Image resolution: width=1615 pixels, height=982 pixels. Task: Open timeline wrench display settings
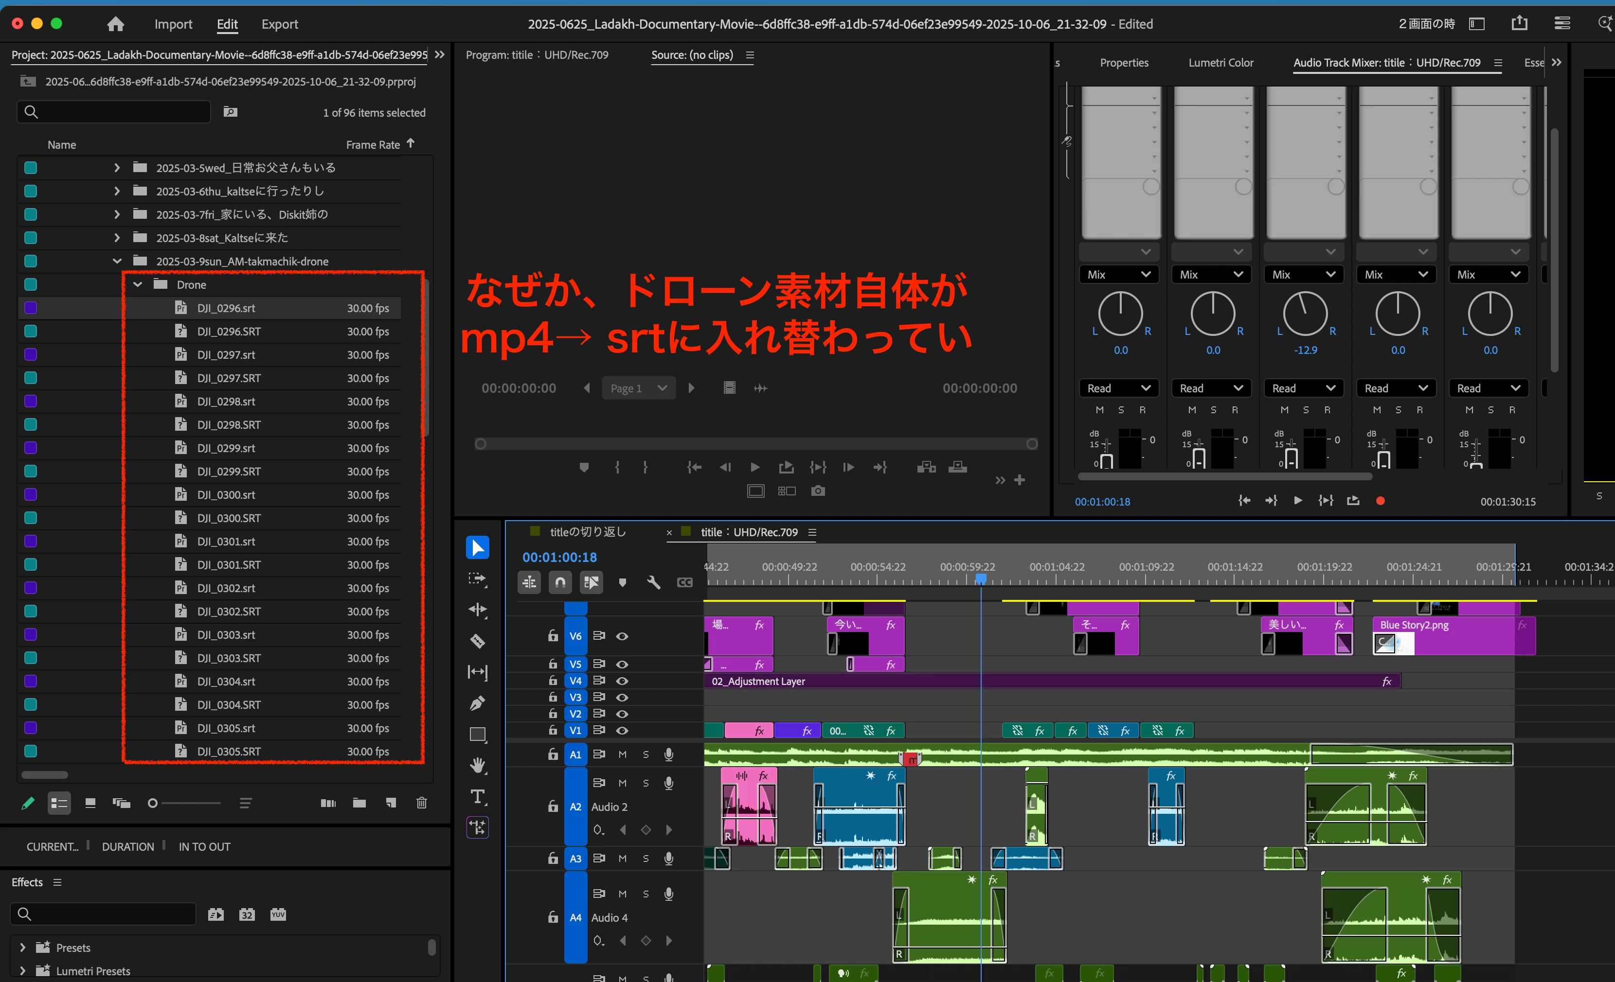click(x=653, y=582)
